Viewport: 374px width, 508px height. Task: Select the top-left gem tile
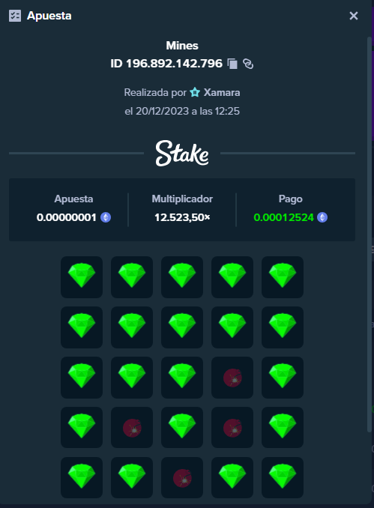point(82,277)
